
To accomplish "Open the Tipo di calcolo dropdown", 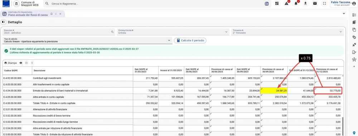I will click(x=87, y=41).
